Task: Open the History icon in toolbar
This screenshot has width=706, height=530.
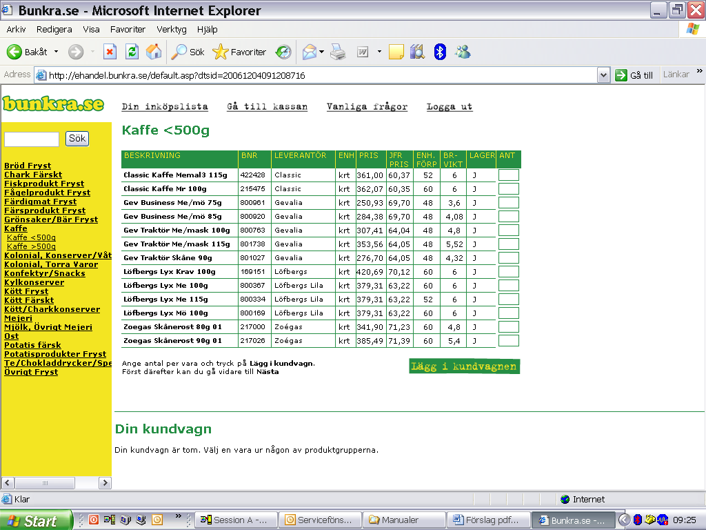Action: (x=283, y=52)
